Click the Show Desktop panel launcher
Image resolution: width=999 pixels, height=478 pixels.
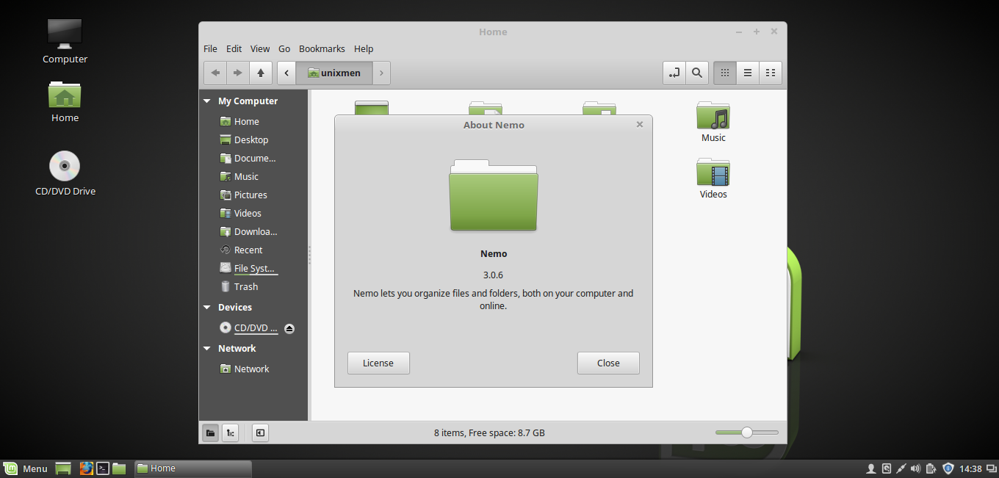click(x=63, y=468)
